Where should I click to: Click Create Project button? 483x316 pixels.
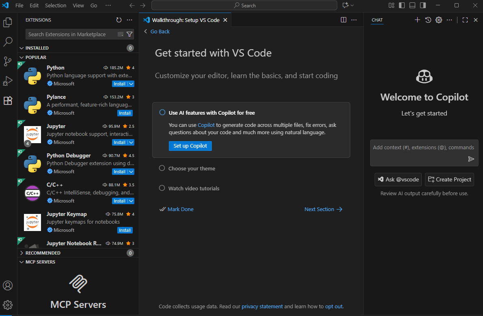pyautogui.click(x=449, y=180)
